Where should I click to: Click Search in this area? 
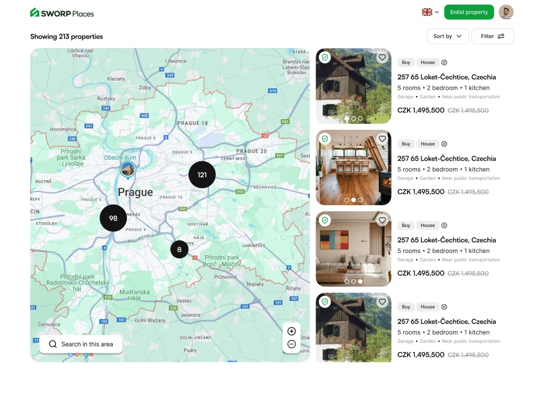tap(81, 344)
